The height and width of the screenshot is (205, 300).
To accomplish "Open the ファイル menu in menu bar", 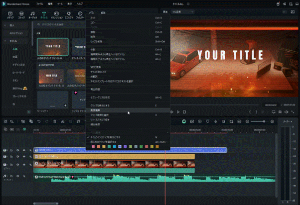I will pos(39,3).
